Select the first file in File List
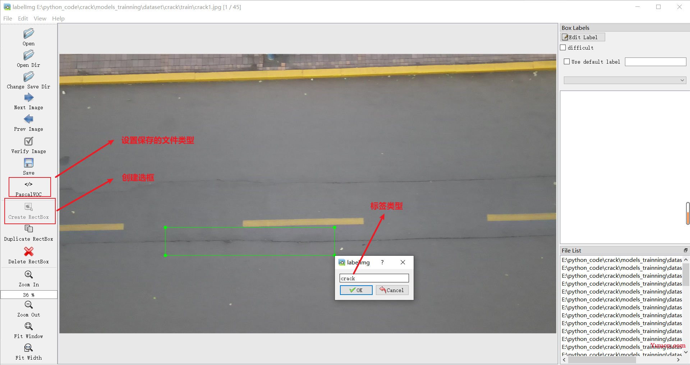The image size is (690, 365). [622, 260]
